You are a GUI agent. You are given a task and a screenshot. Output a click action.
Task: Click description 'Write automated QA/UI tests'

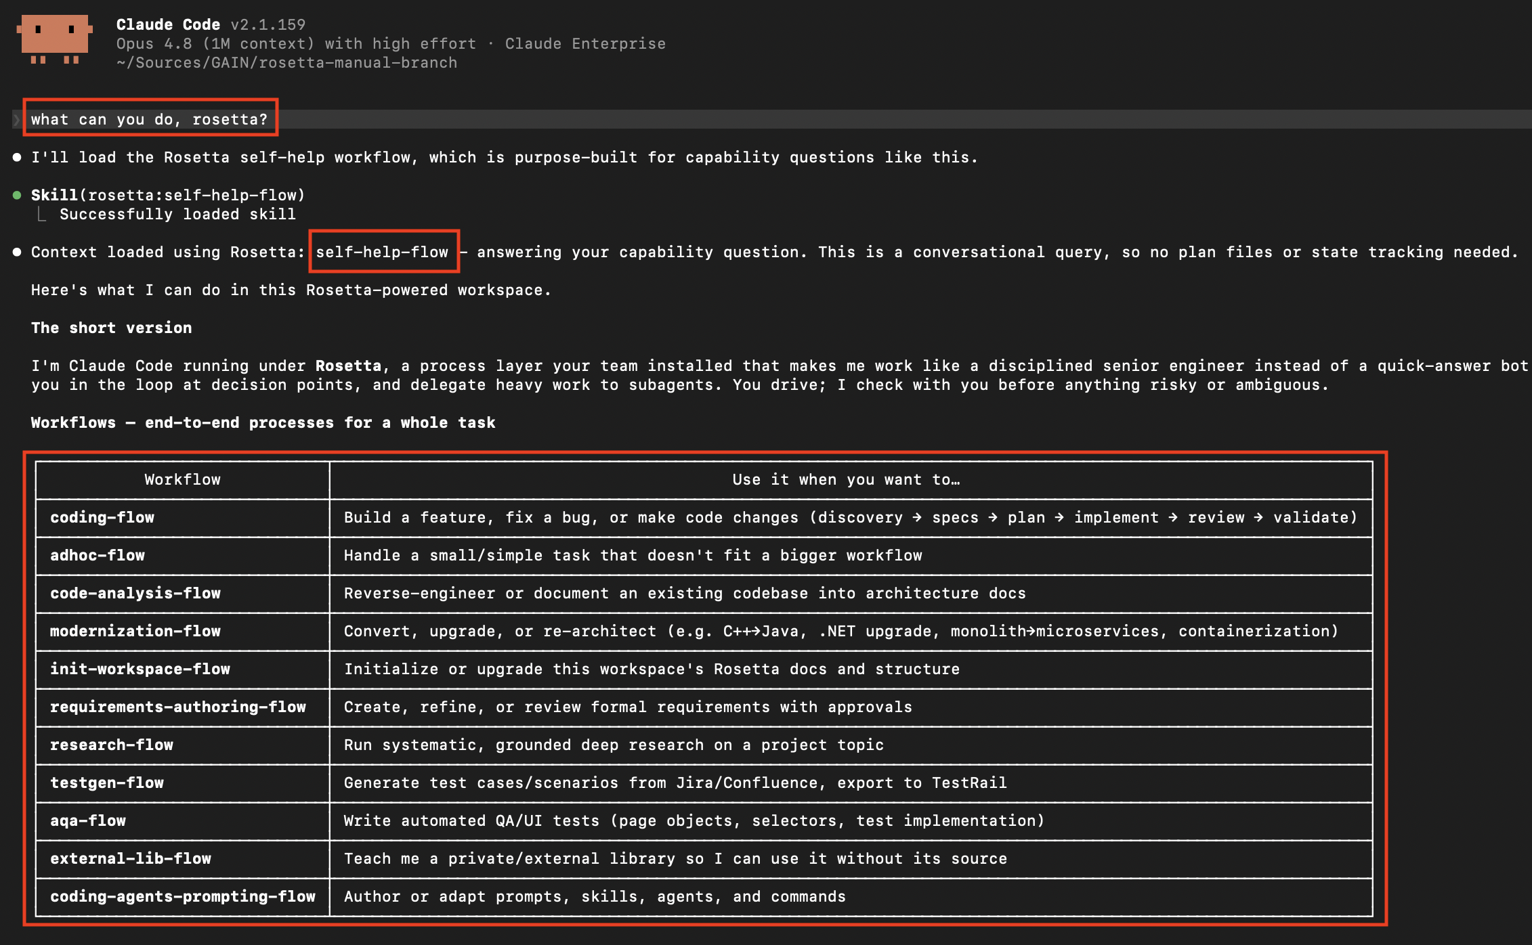(x=694, y=821)
